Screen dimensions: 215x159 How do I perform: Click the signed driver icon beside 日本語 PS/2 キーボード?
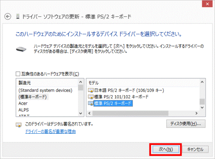(91, 90)
